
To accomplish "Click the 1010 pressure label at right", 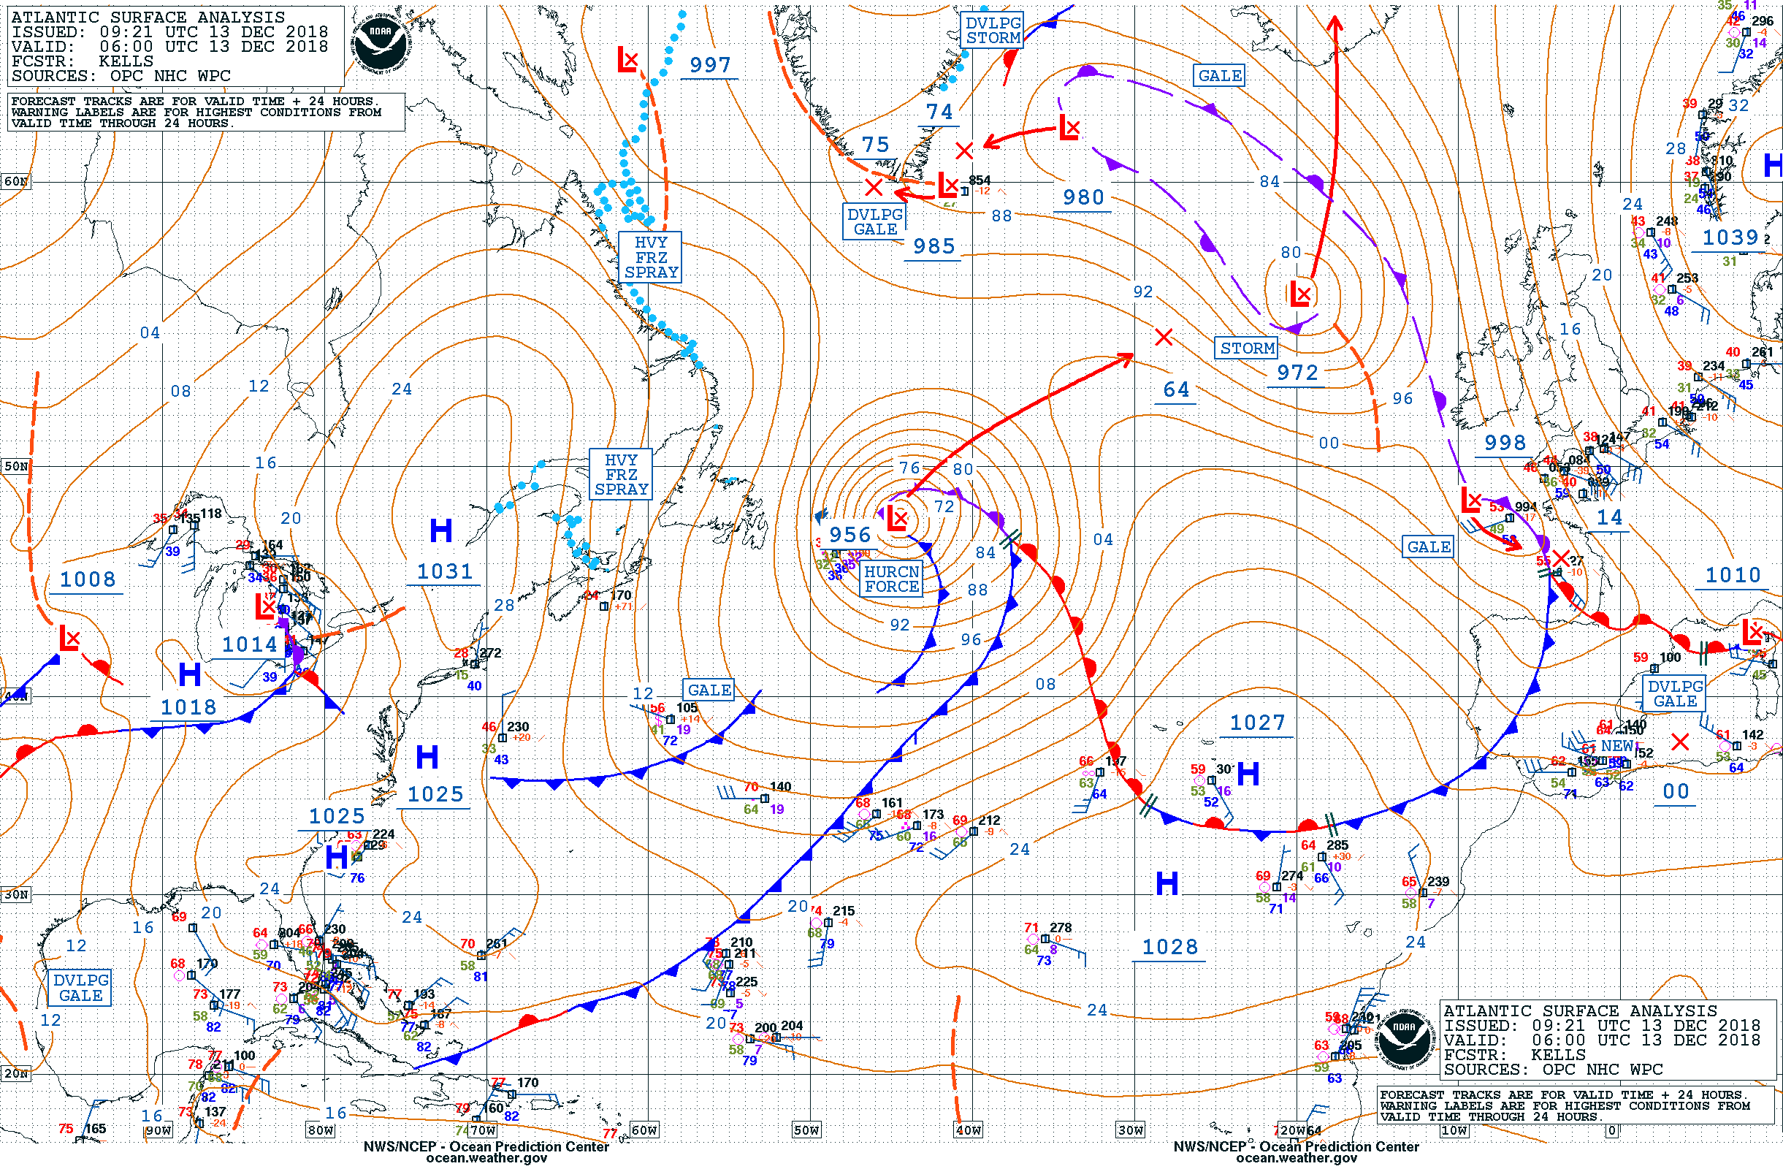I will pyautogui.click(x=1733, y=575).
